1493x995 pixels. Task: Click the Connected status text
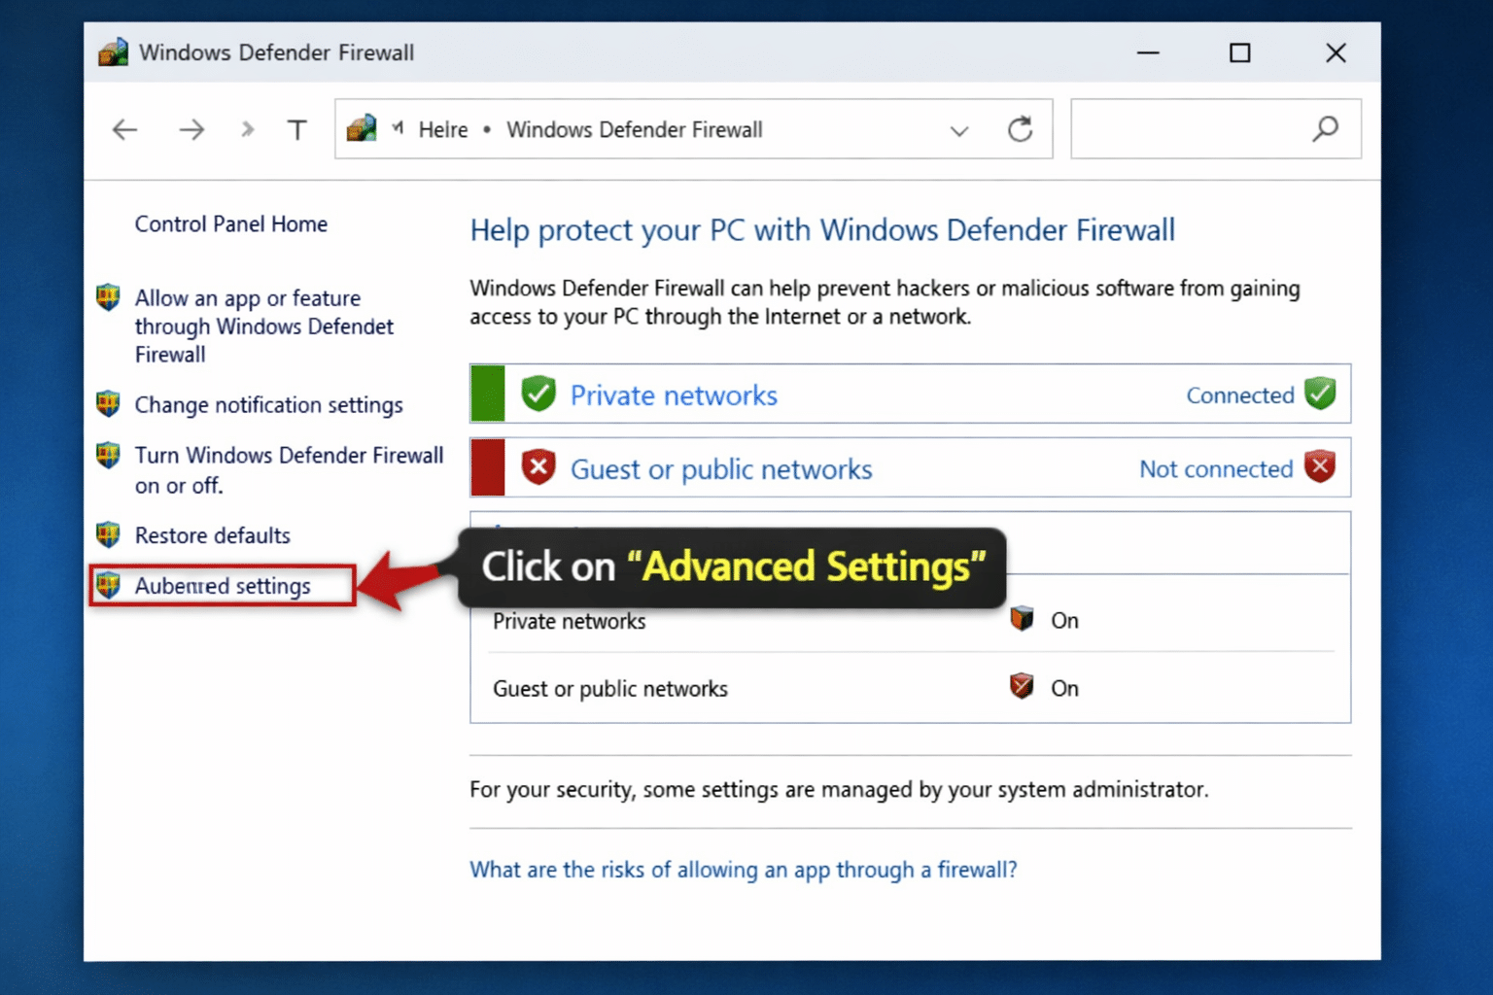[x=1240, y=395]
